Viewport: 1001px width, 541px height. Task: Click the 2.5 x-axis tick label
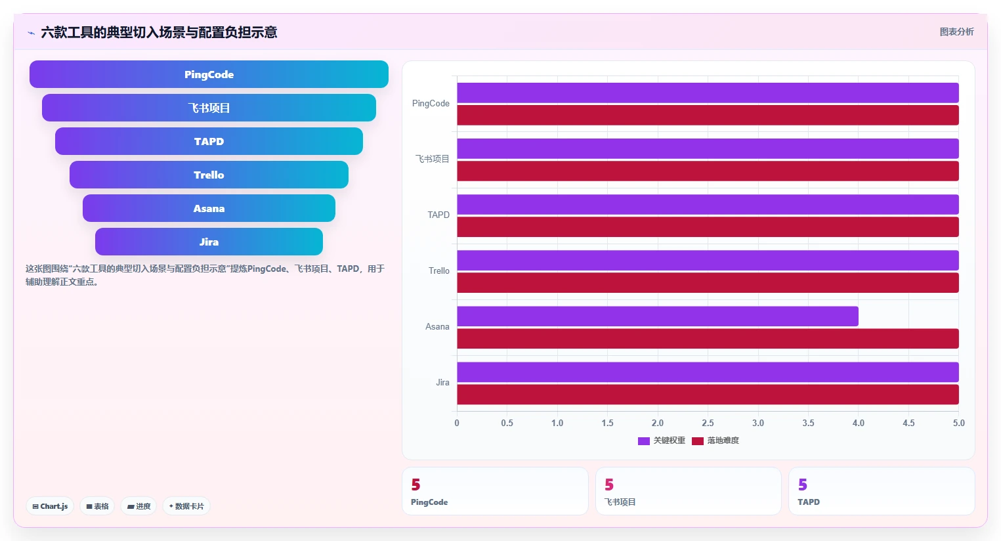tap(708, 423)
